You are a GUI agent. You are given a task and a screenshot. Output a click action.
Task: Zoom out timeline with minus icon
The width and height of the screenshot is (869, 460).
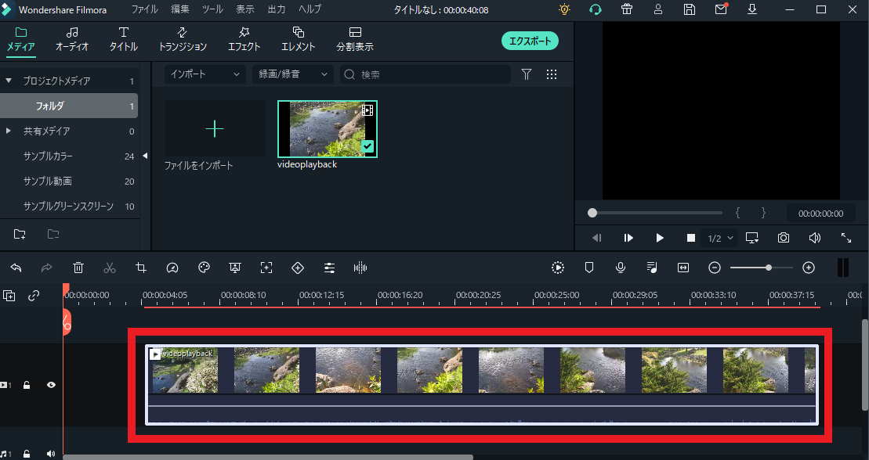[715, 268]
